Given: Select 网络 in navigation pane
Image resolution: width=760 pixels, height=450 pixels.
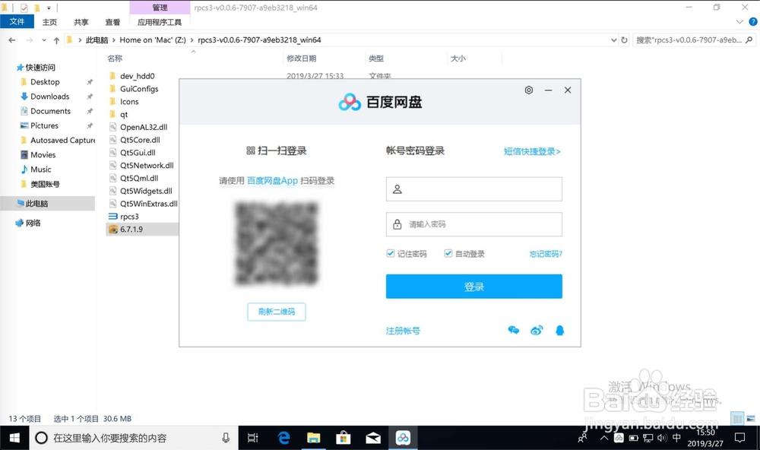Looking at the screenshot, I should click(33, 223).
